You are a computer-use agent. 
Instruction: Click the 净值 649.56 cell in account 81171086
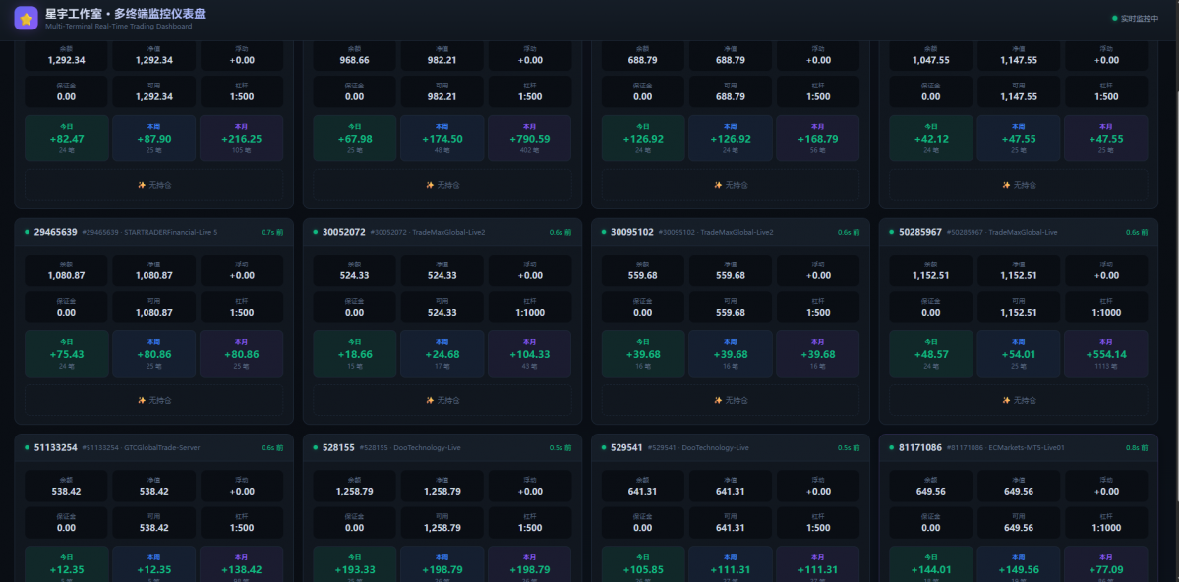tap(1018, 487)
